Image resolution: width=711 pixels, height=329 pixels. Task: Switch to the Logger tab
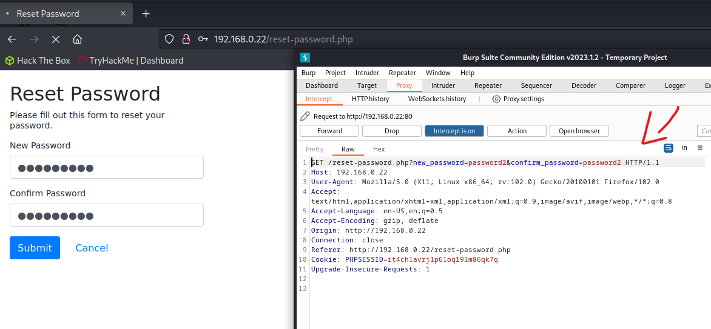tap(675, 85)
